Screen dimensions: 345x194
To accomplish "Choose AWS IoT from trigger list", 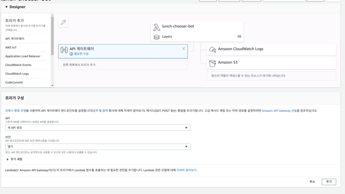I will point(12,47).
